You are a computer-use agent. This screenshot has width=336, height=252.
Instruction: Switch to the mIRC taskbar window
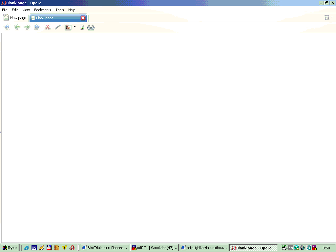(x=154, y=248)
